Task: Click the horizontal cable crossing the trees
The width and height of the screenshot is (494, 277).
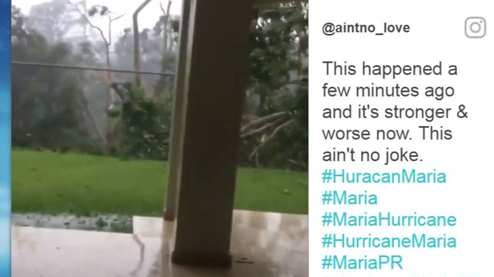Action: tap(93, 68)
